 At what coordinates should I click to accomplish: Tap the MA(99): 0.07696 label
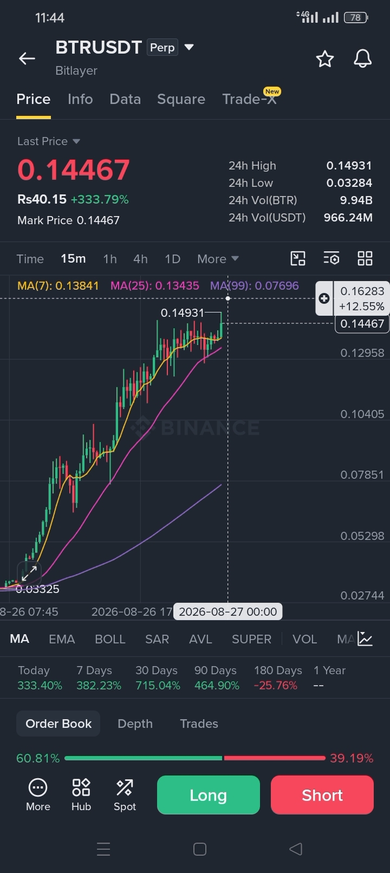255,286
